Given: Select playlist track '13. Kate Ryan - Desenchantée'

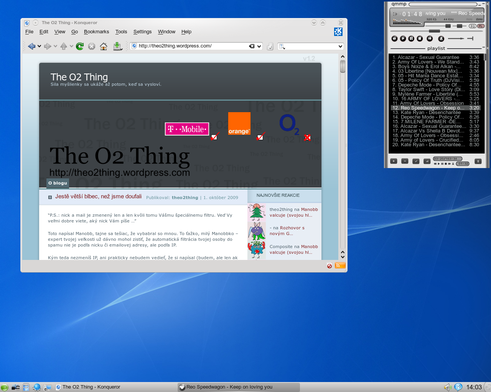Looking at the screenshot, I should [x=435, y=113].
